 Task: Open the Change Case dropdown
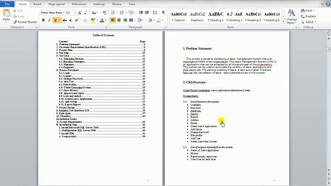[x=94, y=13]
